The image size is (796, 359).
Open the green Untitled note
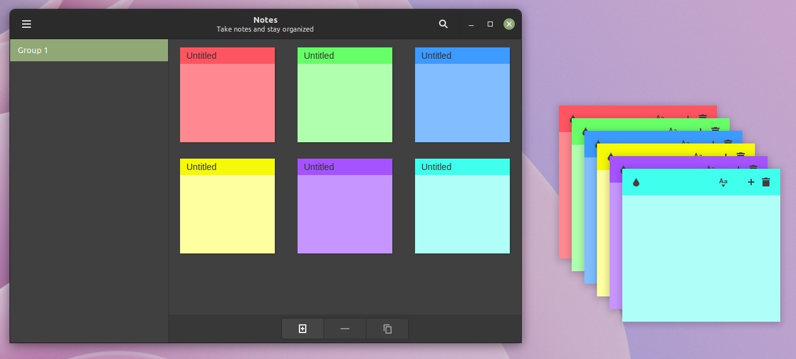[345, 95]
